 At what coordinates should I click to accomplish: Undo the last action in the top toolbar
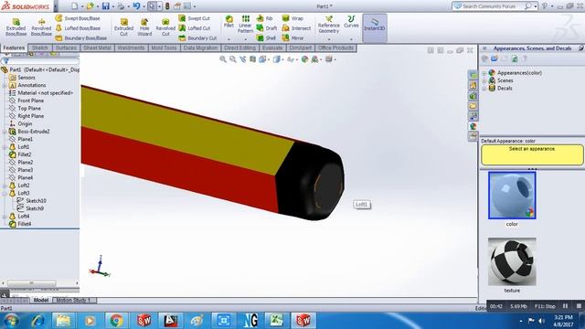(x=136, y=6)
